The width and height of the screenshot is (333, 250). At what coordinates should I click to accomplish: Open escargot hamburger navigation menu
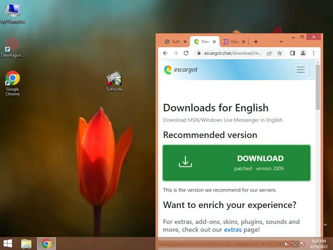(301, 70)
